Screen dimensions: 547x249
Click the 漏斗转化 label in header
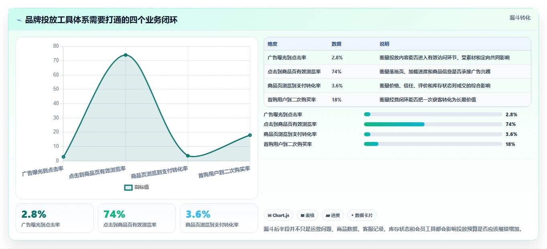[520, 18]
